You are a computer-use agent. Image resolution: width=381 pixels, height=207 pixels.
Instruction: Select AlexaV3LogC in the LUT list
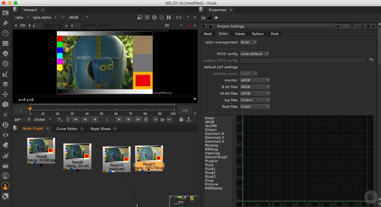click(x=216, y=157)
